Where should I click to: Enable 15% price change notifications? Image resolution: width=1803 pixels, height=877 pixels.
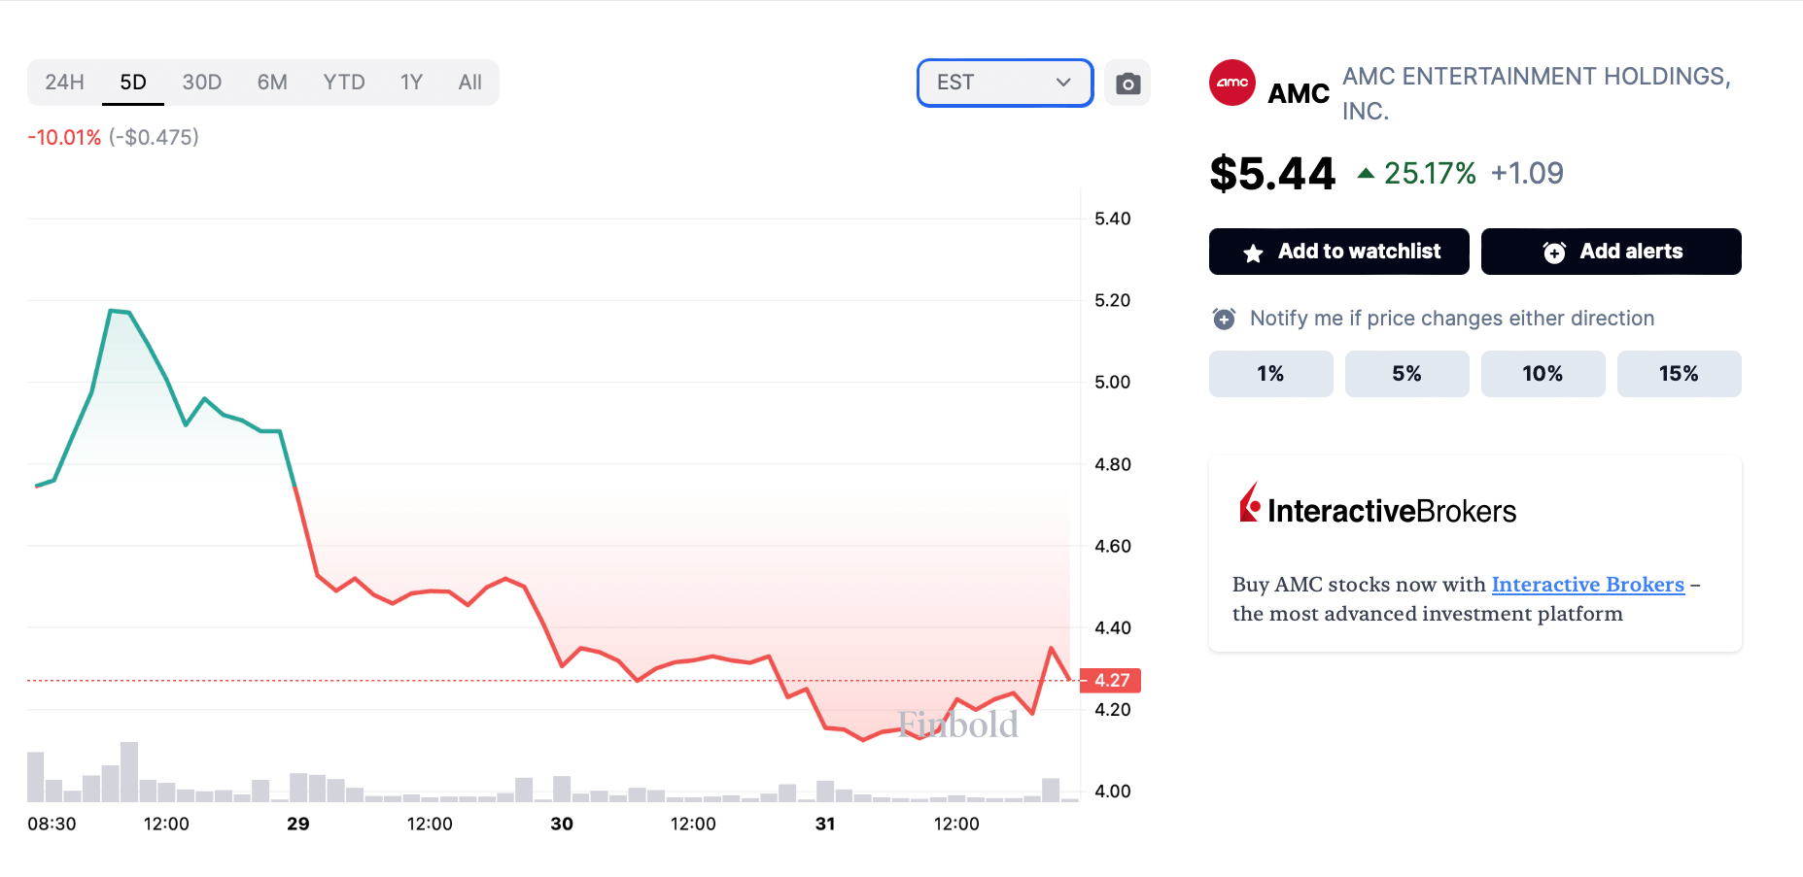[x=1679, y=373]
